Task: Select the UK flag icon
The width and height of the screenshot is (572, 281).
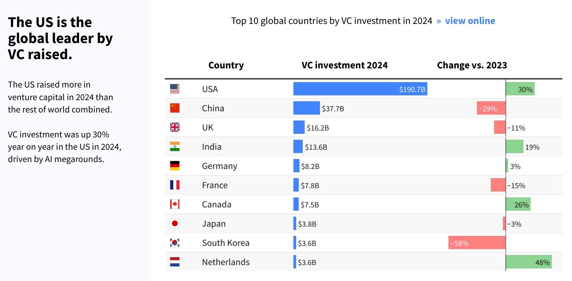Action: (175, 127)
